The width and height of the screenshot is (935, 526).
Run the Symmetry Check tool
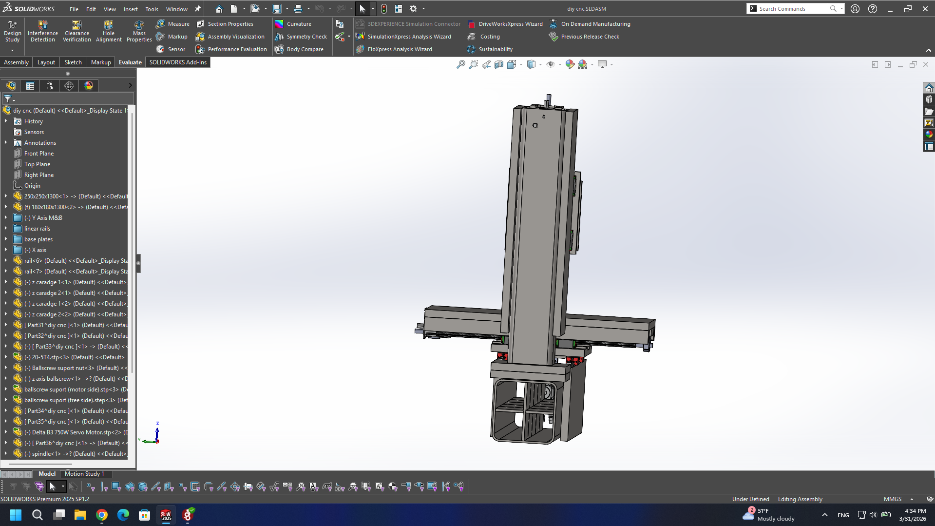pos(301,37)
